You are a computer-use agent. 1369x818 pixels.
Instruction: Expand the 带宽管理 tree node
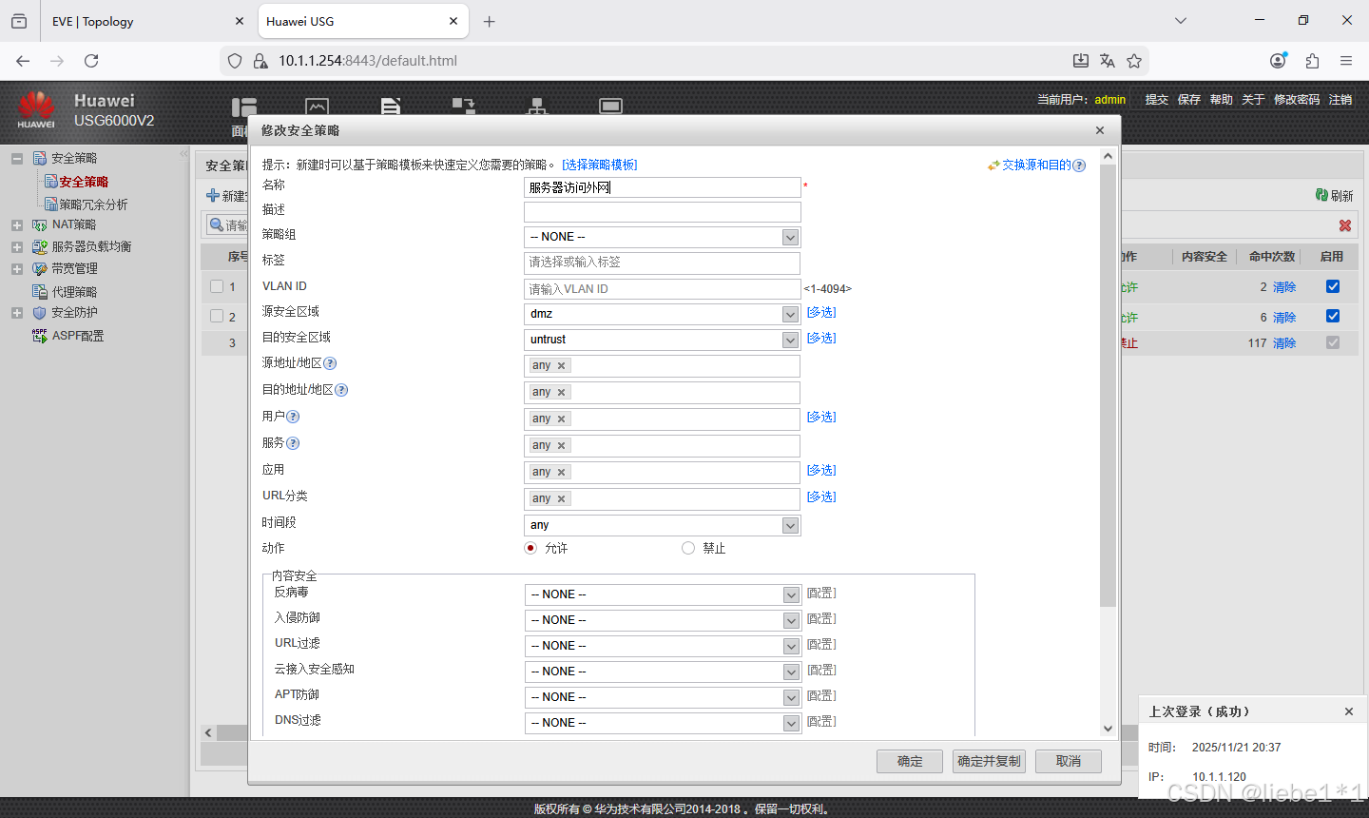(17, 269)
